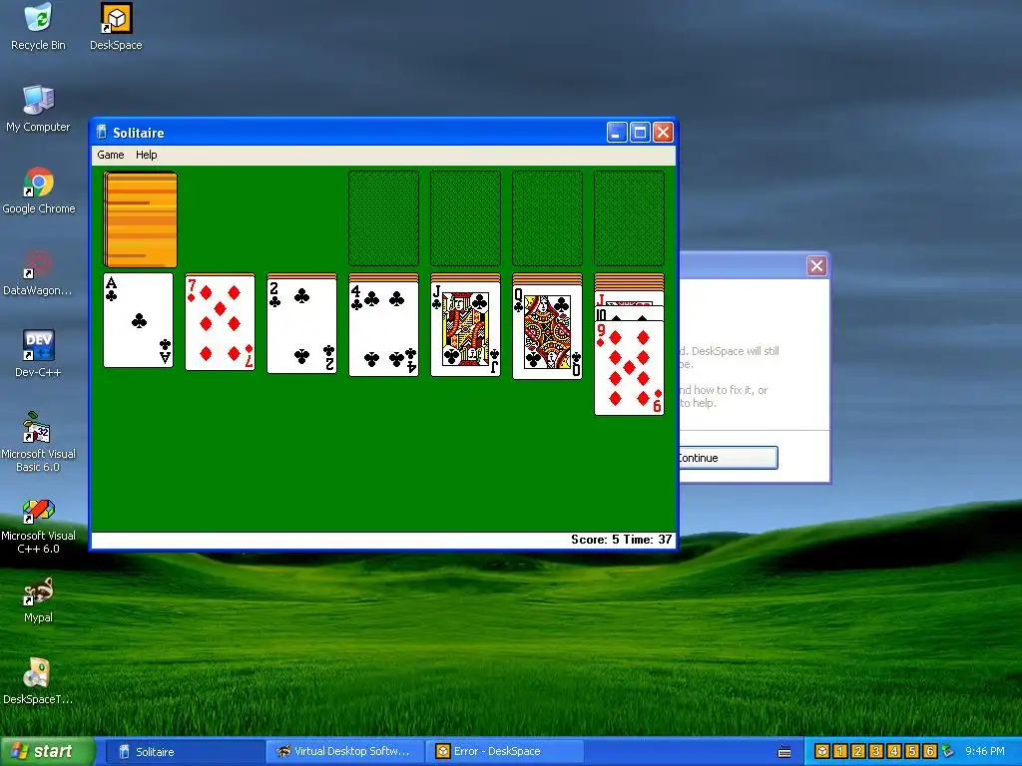Close the Solitaire window
Screen dimensions: 1022x766
663,133
